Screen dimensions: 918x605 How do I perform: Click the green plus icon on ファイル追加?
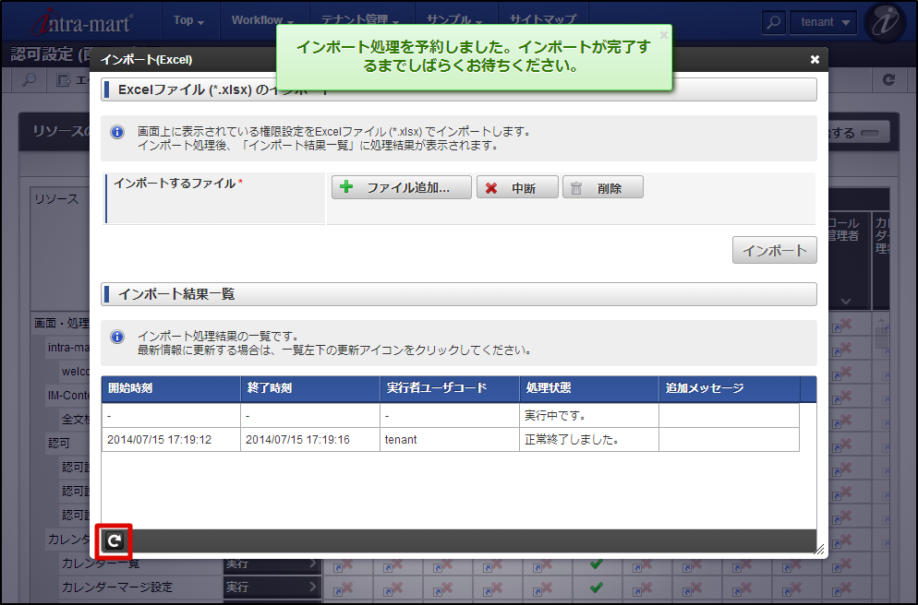347,186
